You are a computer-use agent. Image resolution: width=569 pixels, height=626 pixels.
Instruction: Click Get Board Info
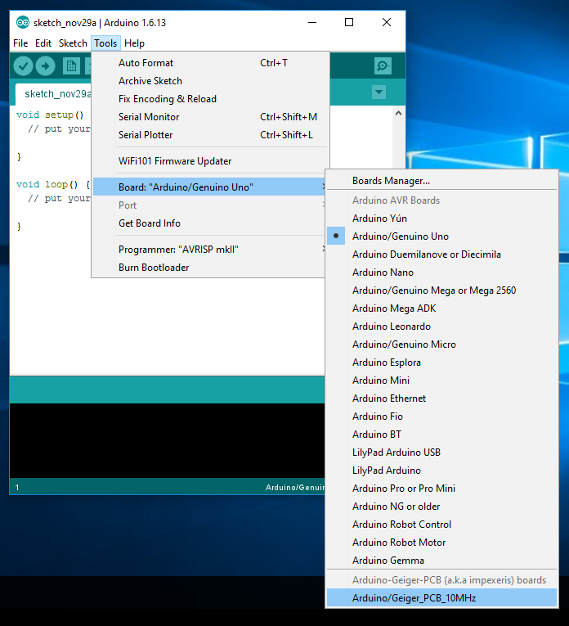pyautogui.click(x=209, y=223)
